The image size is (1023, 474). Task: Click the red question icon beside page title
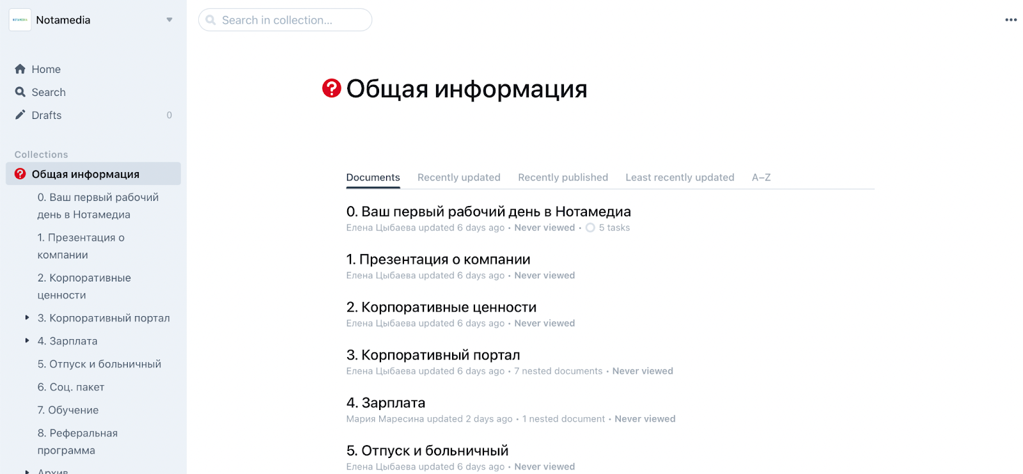pos(331,88)
